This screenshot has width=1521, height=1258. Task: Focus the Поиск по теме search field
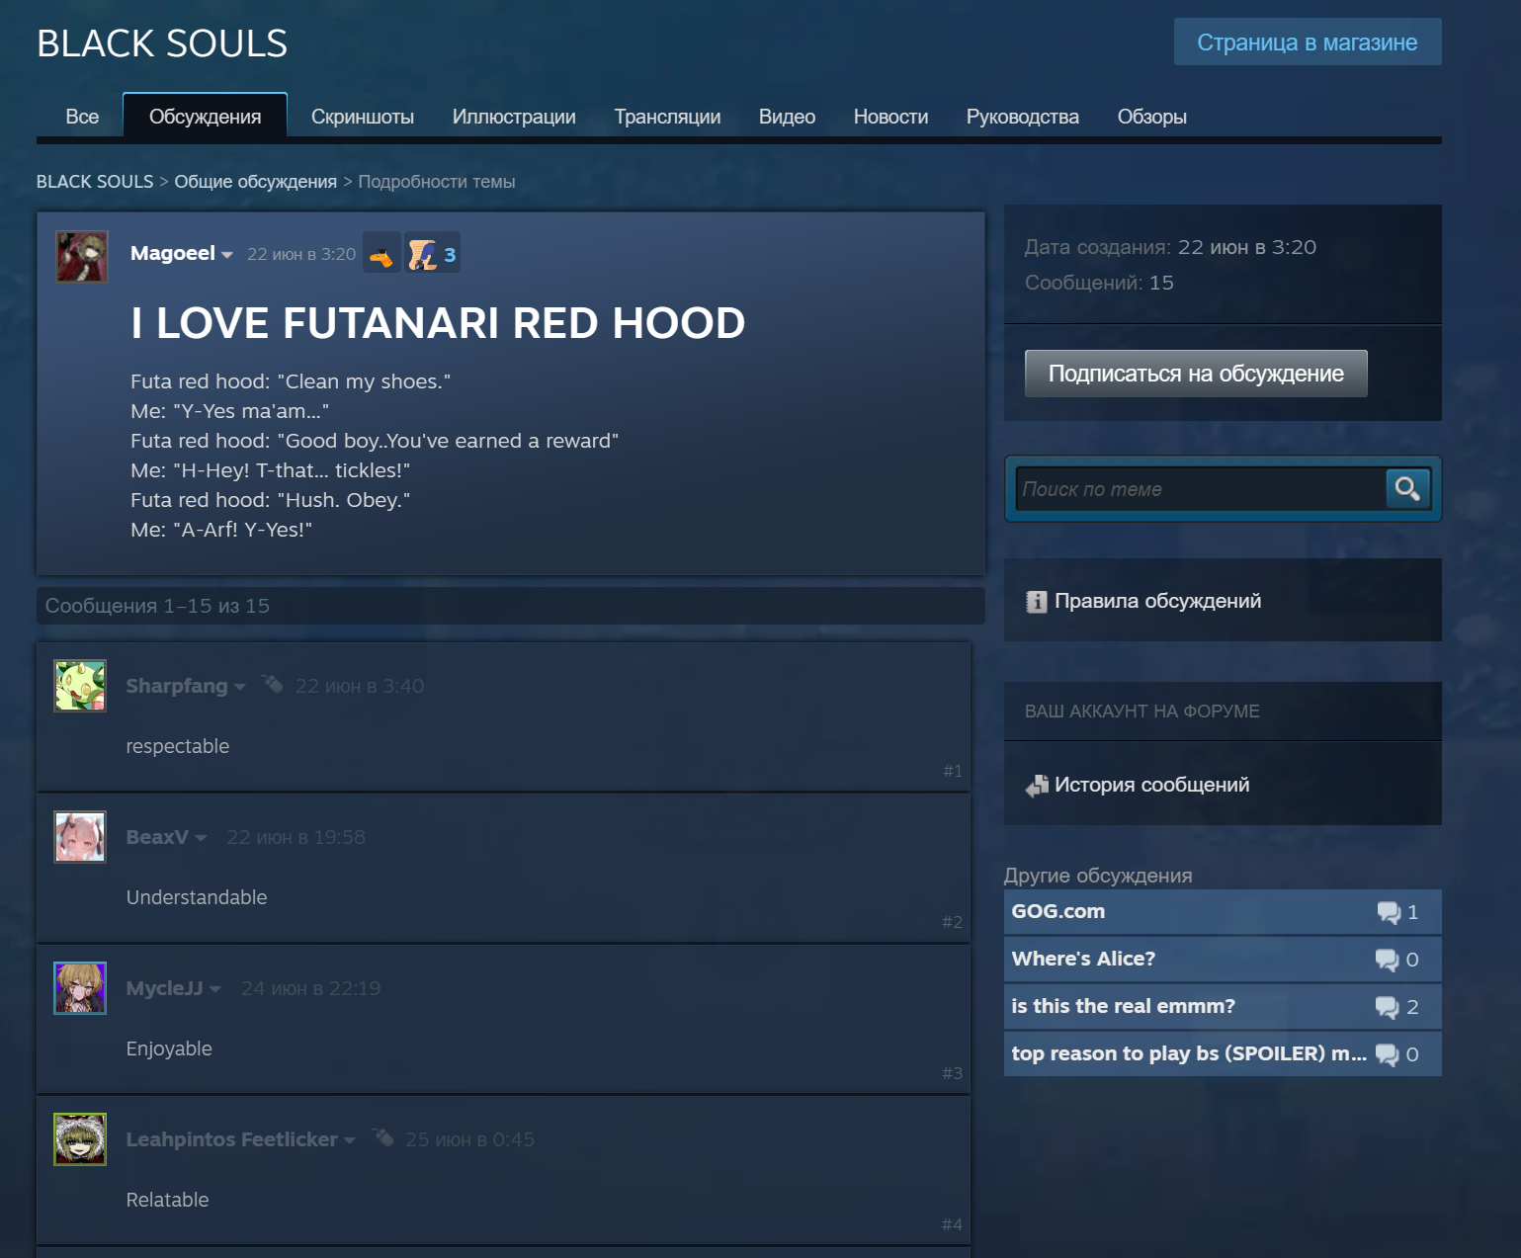[x=1201, y=489]
